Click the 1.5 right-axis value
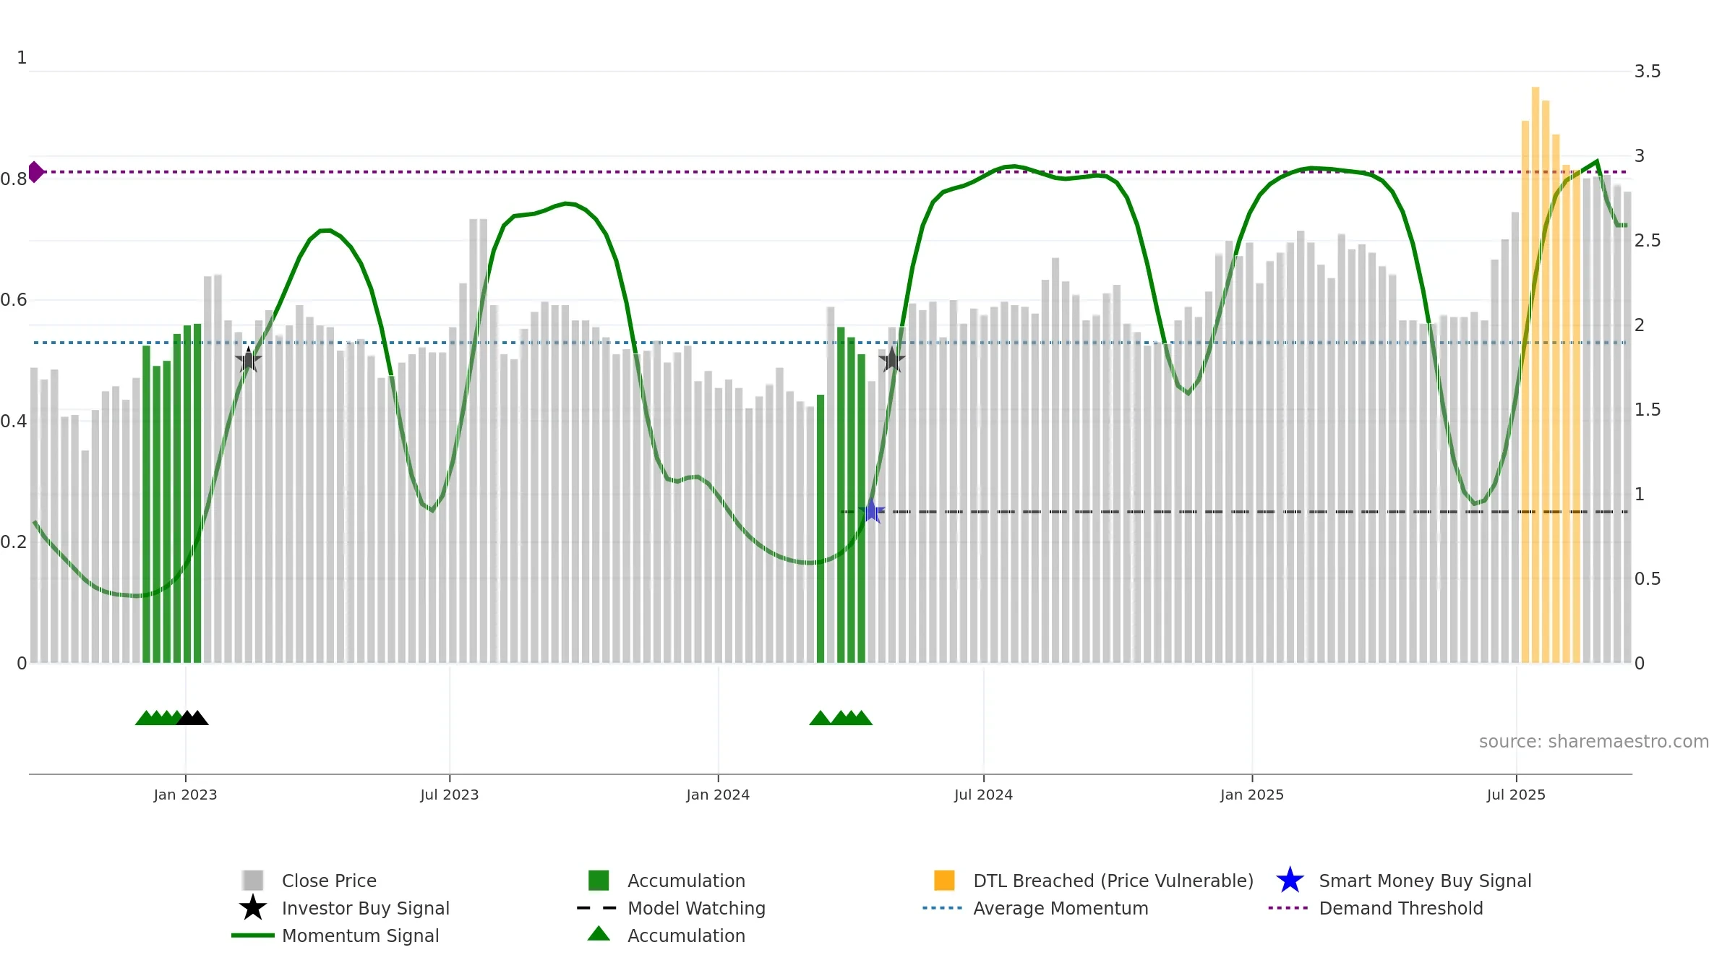Viewport: 1735px width, 976px height. point(1648,410)
